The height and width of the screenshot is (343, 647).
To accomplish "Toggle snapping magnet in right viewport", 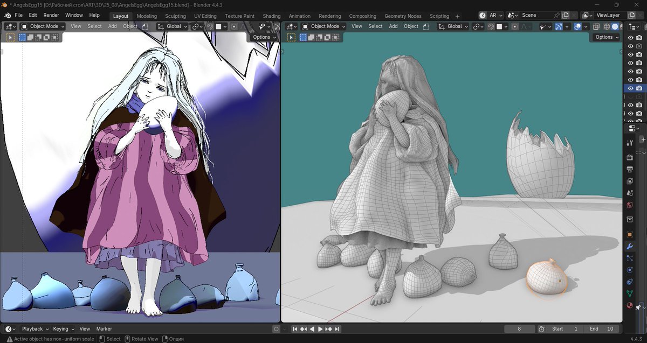I will click(x=491, y=26).
